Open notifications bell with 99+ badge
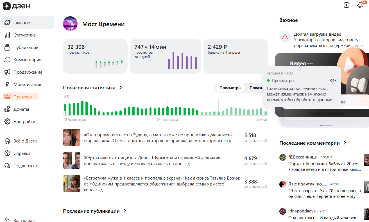 [x=360, y=5]
